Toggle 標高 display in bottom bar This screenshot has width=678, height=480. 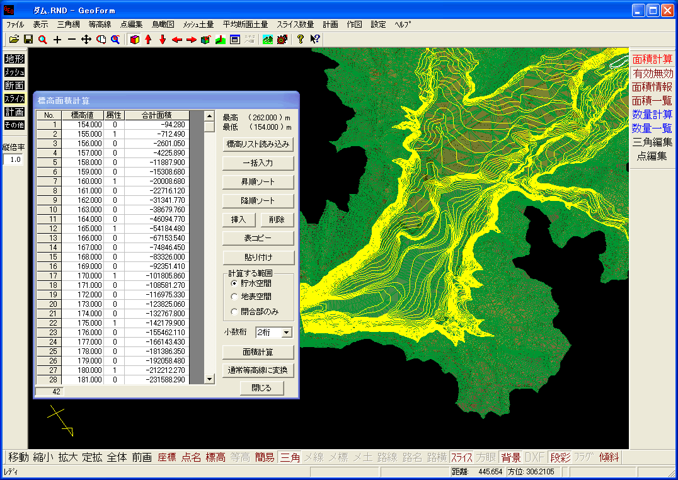pyautogui.click(x=215, y=457)
